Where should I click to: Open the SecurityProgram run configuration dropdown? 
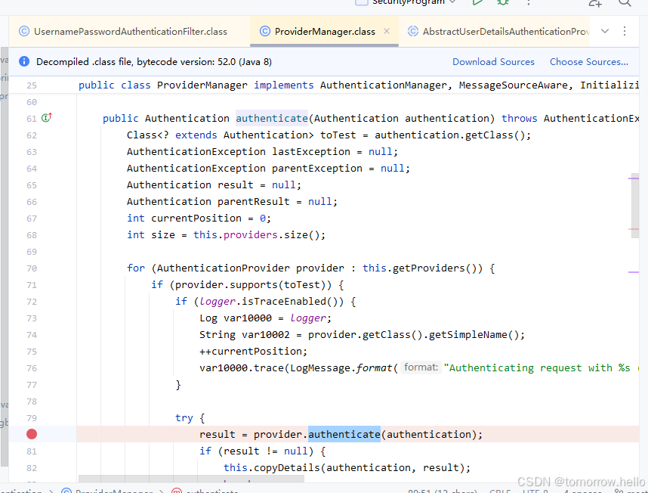tap(406, 2)
